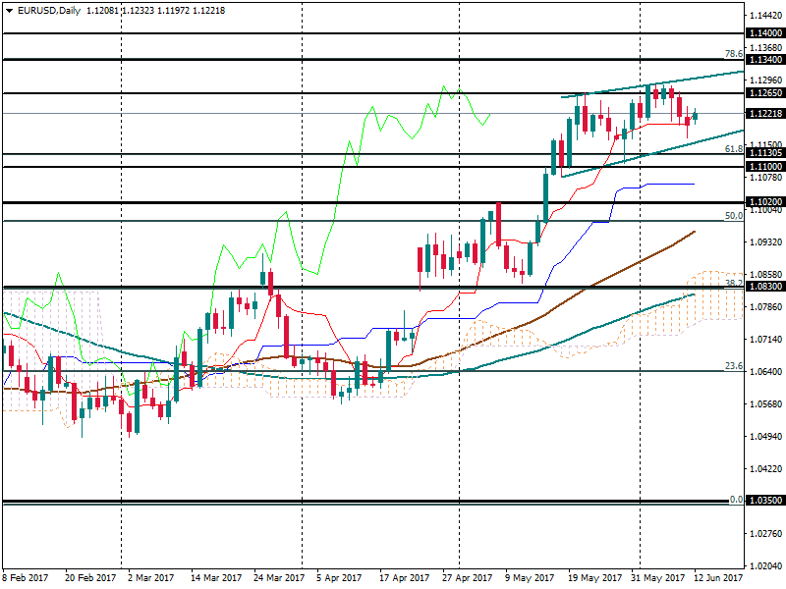Click the 27 Apr 2017 date label
This screenshot has width=786, height=589.
pos(466,578)
